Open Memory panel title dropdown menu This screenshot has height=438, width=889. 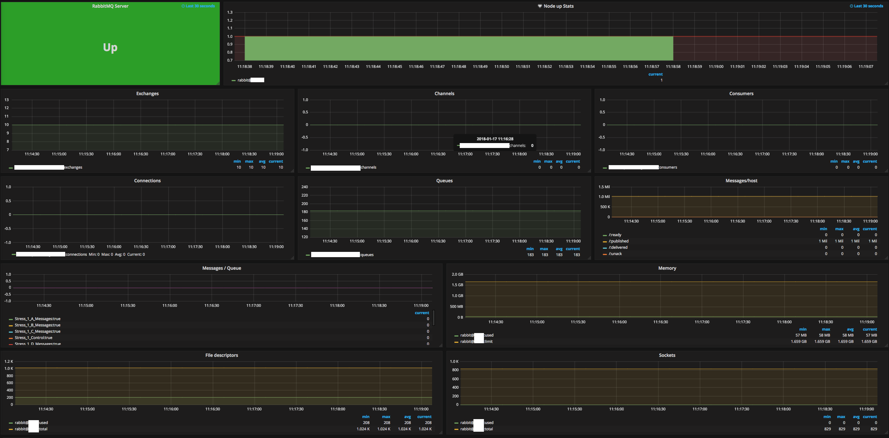click(x=667, y=268)
